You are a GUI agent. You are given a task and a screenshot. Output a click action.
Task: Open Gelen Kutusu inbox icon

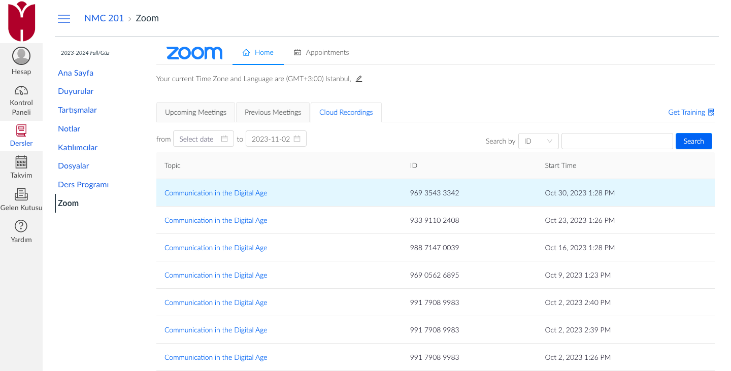click(x=21, y=194)
